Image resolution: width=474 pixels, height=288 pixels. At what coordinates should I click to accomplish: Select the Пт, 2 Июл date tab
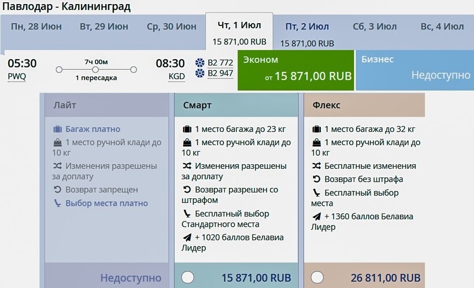(x=307, y=34)
